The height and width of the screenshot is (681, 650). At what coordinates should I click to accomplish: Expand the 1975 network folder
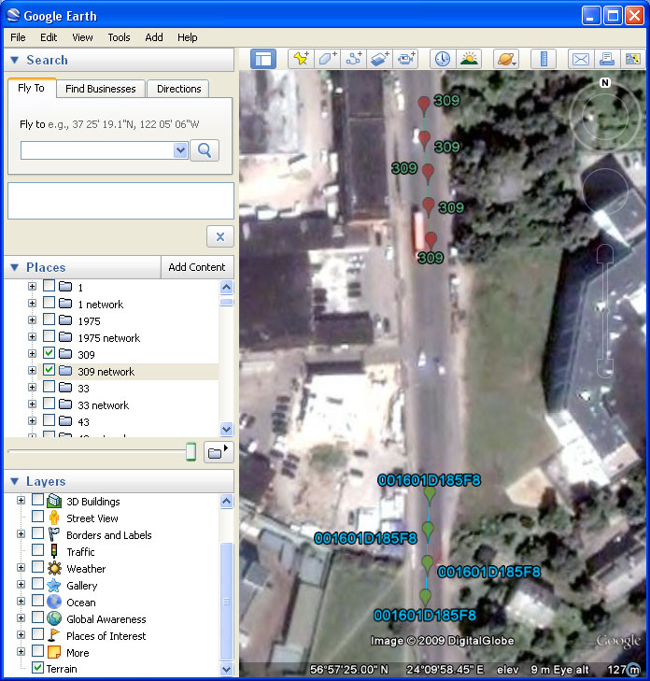32,337
